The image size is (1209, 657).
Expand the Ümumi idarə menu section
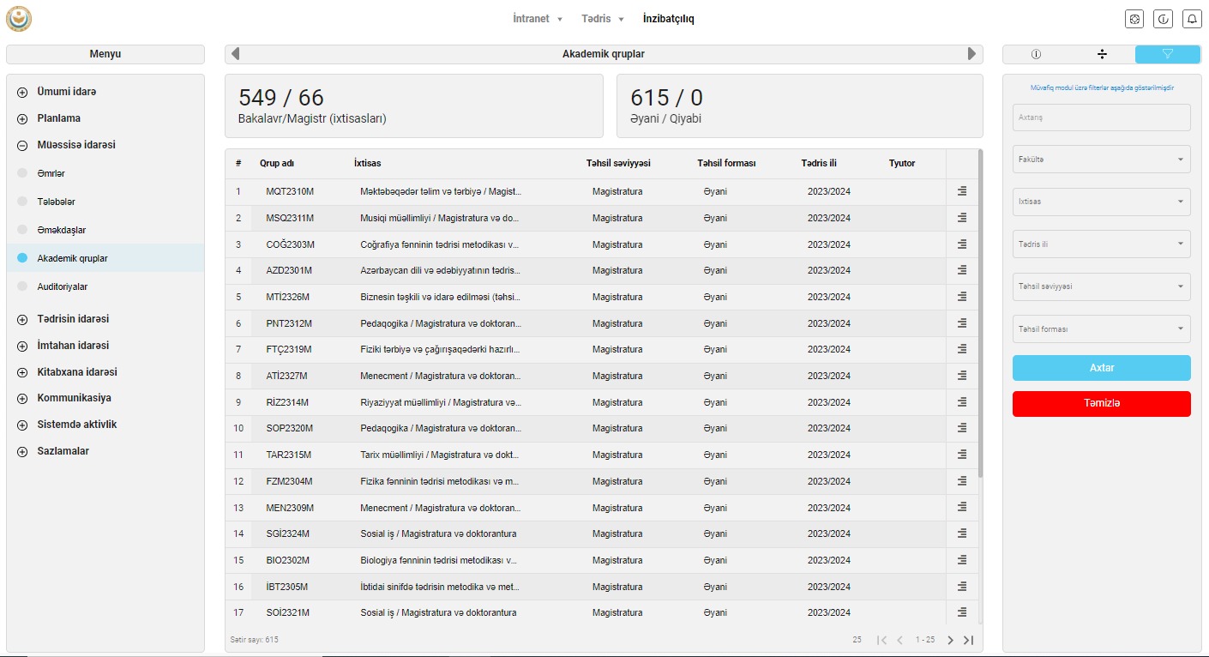coord(22,92)
